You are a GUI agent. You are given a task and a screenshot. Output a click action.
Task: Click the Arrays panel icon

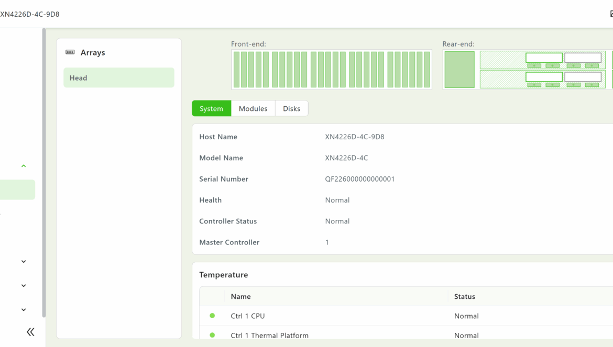[x=70, y=52]
